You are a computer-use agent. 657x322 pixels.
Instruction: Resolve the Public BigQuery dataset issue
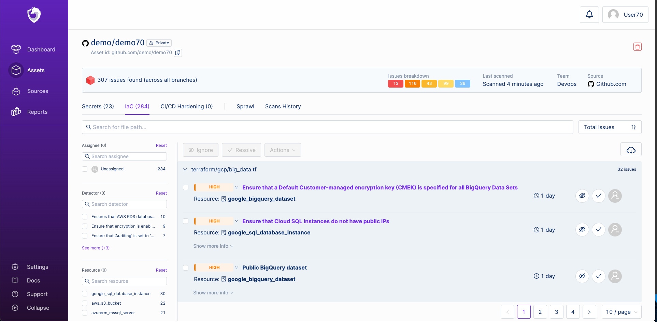pyautogui.click(x=598, y=276)
